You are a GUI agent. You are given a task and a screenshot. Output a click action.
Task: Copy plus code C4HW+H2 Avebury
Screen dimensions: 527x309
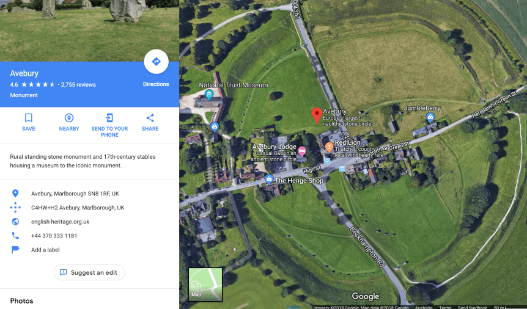click(78, 208)
